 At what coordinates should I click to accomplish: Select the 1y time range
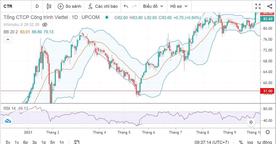(17, 142)
